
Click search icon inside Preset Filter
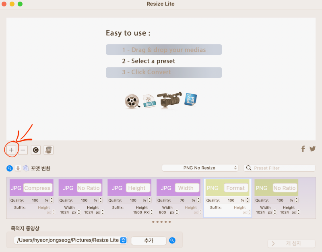coord(249,168)
